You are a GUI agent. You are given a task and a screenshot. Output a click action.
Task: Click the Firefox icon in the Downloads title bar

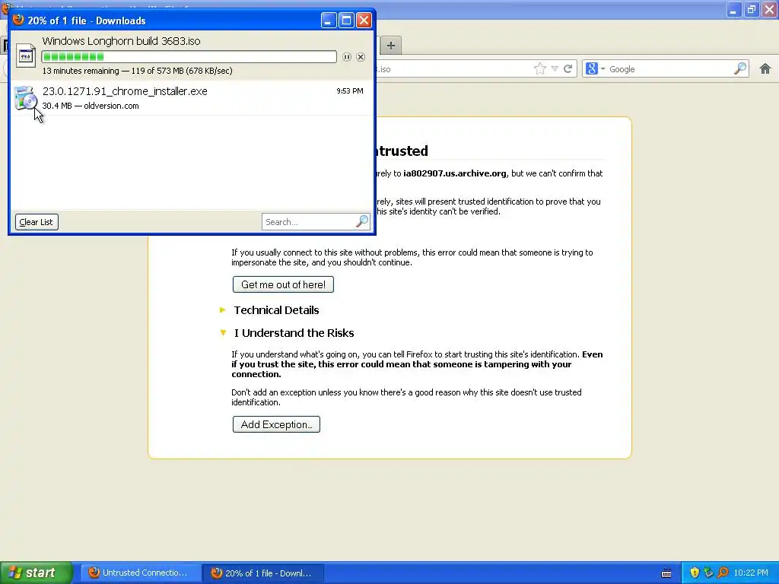pyautogui.click(x=18, y=20)
